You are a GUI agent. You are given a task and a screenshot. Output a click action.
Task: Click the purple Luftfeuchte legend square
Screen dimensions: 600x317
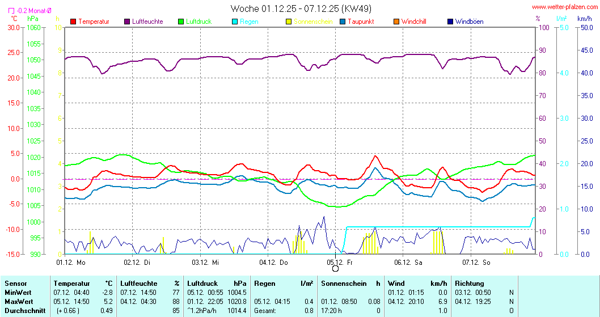(127, 22)
